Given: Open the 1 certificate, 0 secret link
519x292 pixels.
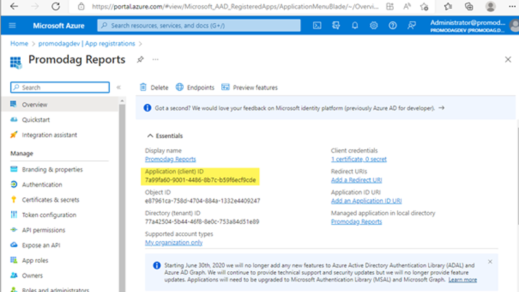Looking at the screenshot, I should pyautogui.click(x=359, y=159).
